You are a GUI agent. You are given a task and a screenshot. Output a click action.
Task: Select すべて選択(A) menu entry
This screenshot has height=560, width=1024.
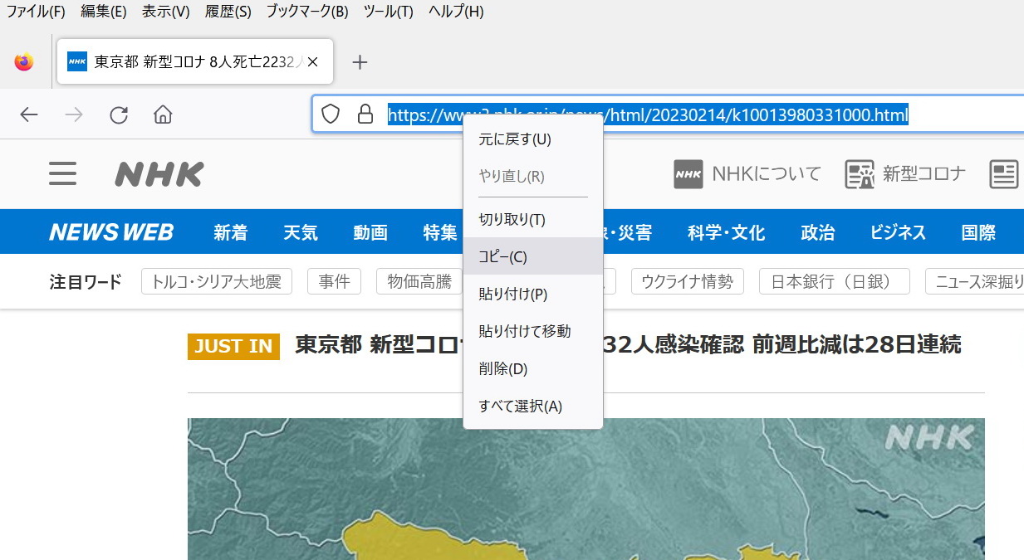[521, 407]
